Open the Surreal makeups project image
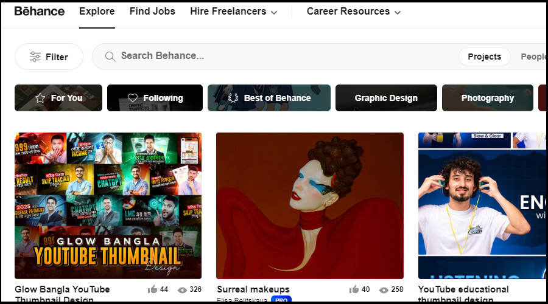This screenshot has height=304, width=548. tap(310, 206)
